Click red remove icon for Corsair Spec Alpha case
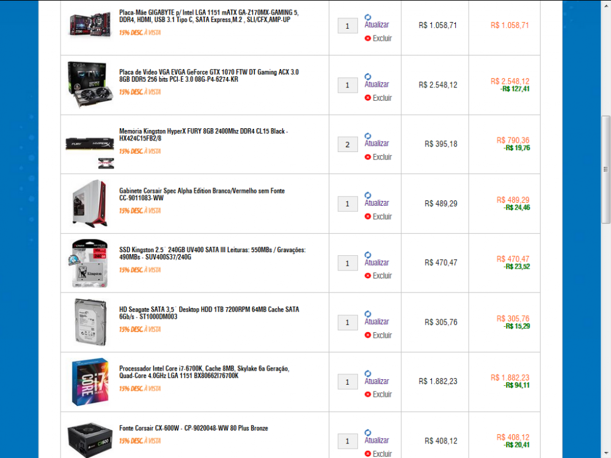 coord(367,216)
